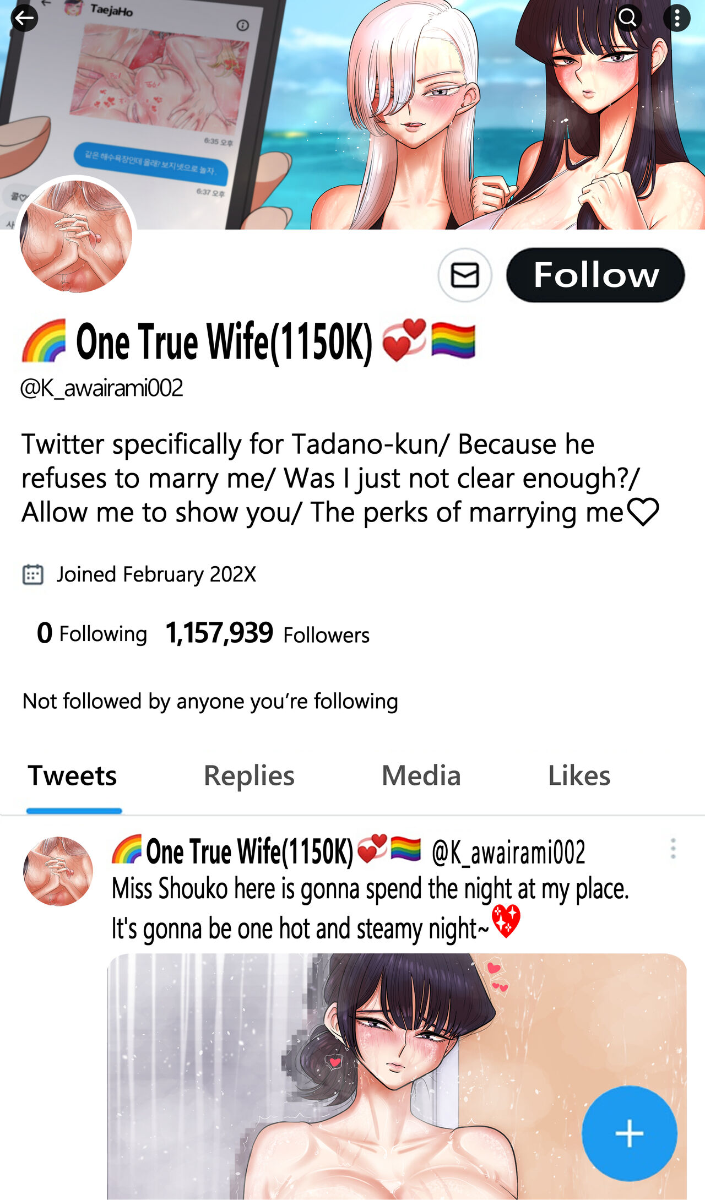The width and height of the screenshot is (705, 1200).
Task: Click the @K_awairami002 handle in the tweet
Action: [508, 852]
